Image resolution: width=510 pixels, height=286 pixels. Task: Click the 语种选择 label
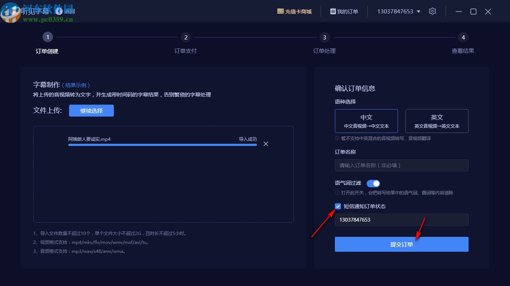(345, 102)
